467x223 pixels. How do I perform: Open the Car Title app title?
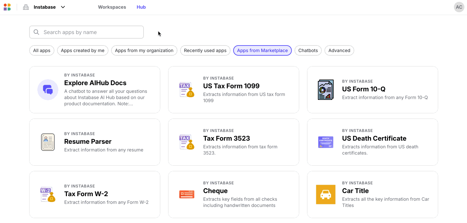356,191
